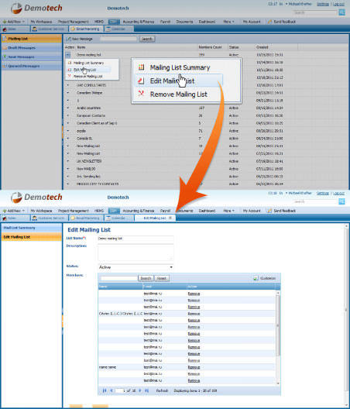Open the user name dropdown in the Mailing List screen header
This screenshot has width=350, height=409.
tap(299, 4)
